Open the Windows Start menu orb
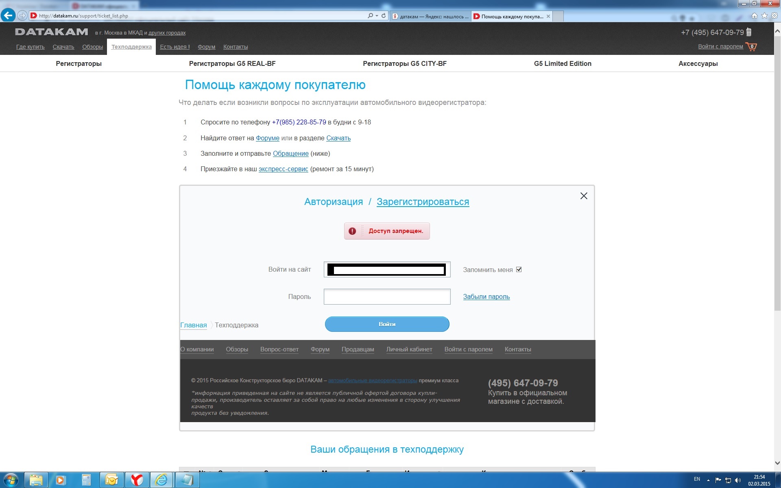Image resolution: width=781 pixels, height=488 pixels. click(11, 480)
